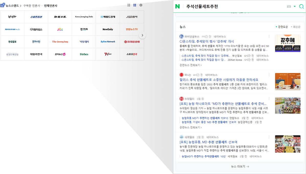Open the 파이낸셜뉴스 press logo
This screenshot has width=306, height=174.
pos(12,29)
